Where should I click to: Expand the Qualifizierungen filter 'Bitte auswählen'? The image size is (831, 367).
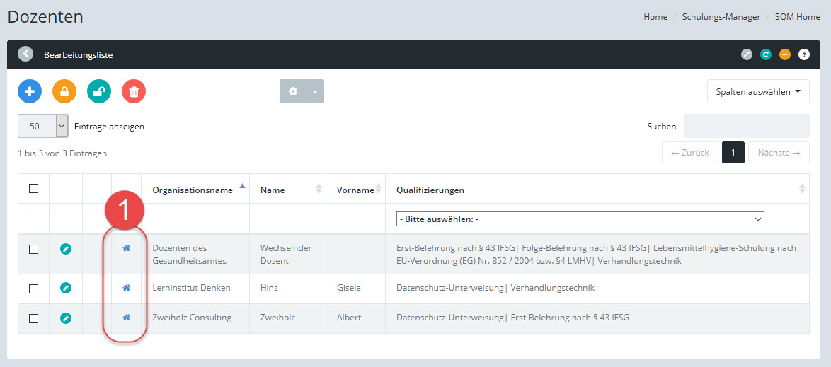click(580, 219)
